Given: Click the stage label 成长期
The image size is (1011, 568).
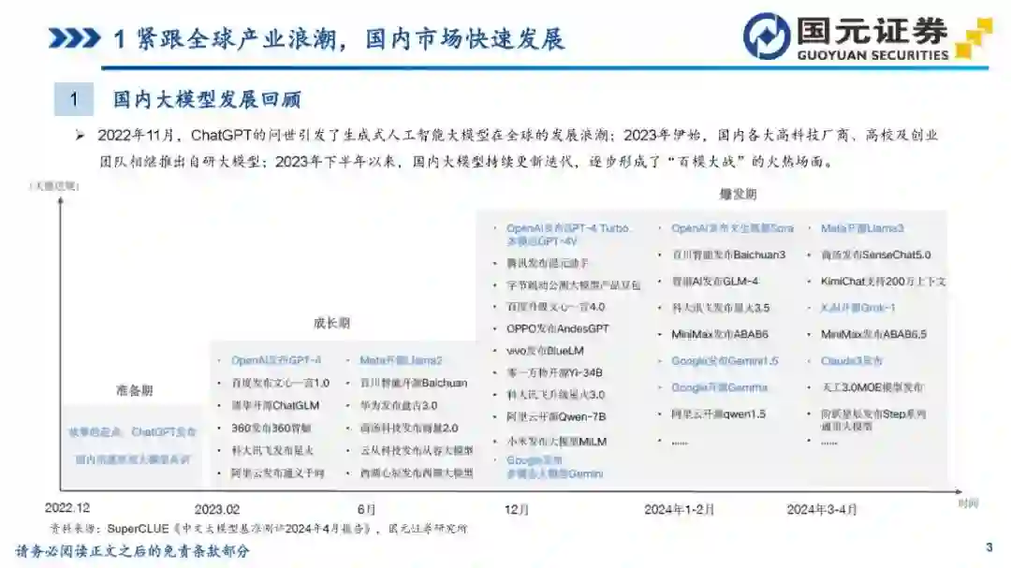Looking at the screenshot, I should point(331,323).
